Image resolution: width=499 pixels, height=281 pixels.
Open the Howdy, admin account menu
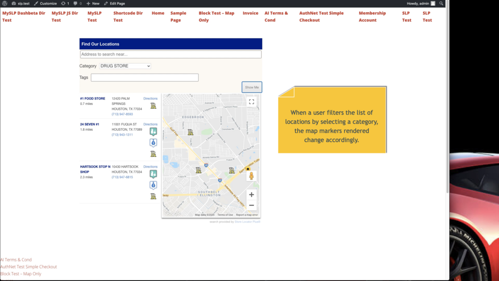click(x=421, y=3)
